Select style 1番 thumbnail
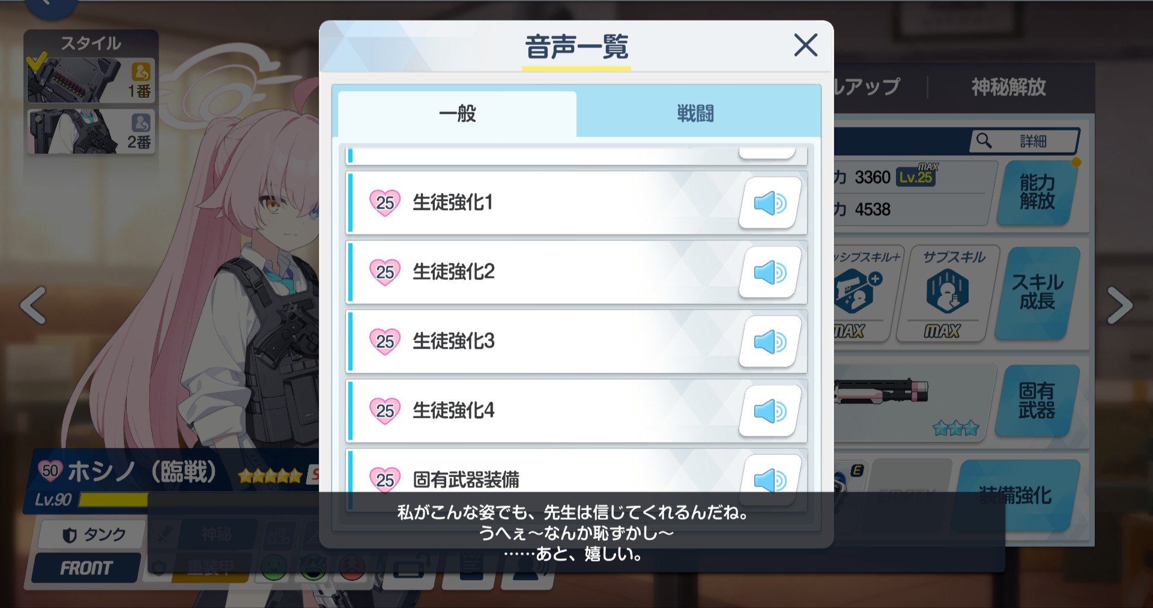The image size is (1153, 608). (x=90, y=80)
